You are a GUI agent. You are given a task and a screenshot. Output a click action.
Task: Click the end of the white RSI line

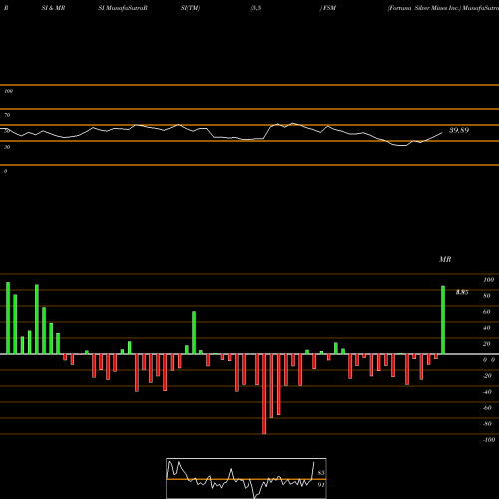[x=442, y=133]
